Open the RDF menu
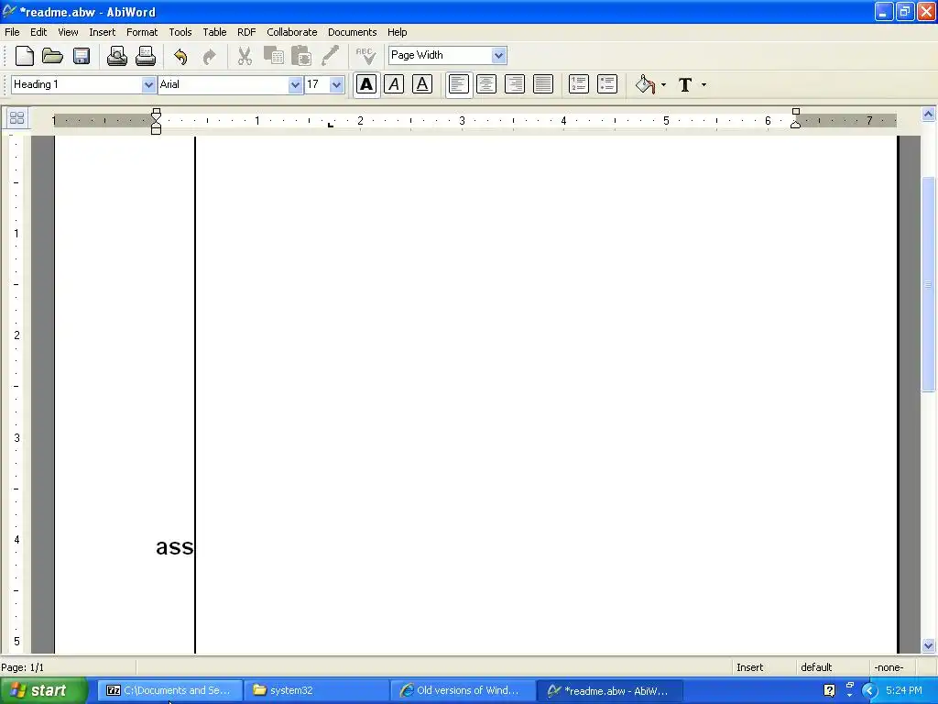This screenshot has height=704, width=938. (x=246, y=32)
